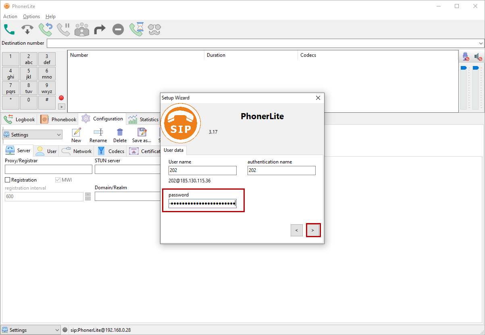This screenshot has height=335, width=485.
Task: Open the Settings profile dropdown
Action: [32, 135]
